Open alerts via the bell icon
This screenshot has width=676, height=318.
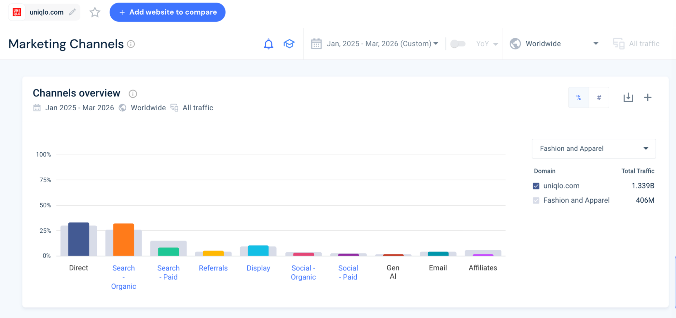[x=269, y=44]
